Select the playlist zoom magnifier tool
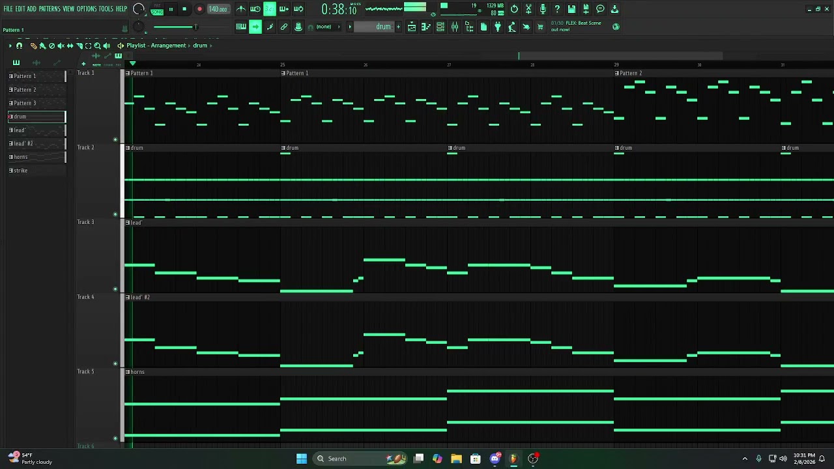 97,46
